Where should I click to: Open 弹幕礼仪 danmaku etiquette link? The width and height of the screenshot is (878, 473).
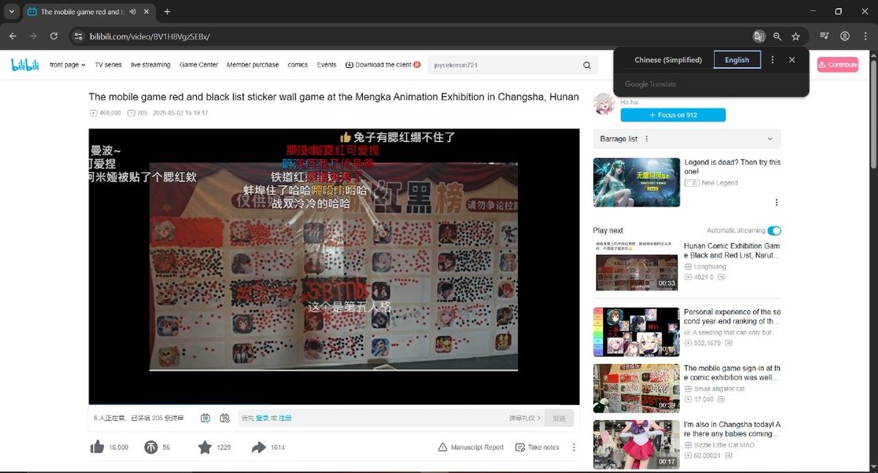tap(525, 418)
